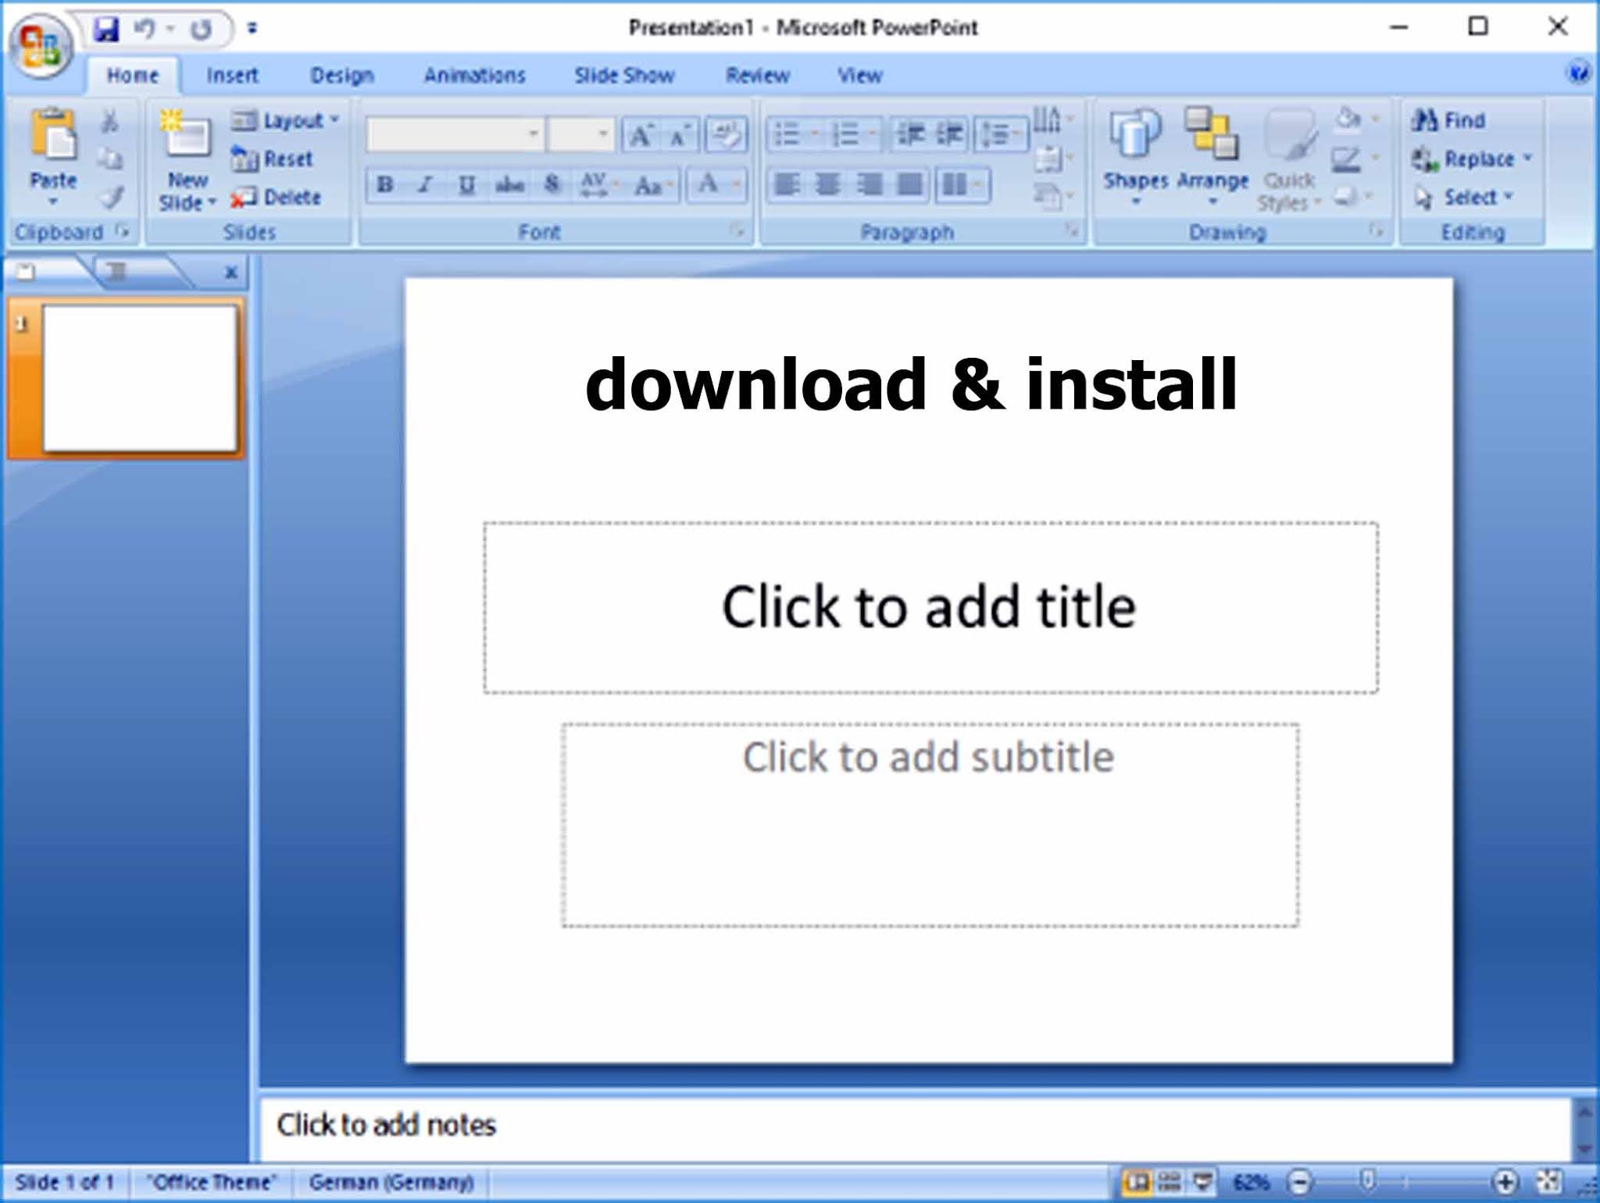The height and width of the screenshot is (1203, 1600).
Task: Click the Save icon in quick access toolbar
Action: point(106,30)
